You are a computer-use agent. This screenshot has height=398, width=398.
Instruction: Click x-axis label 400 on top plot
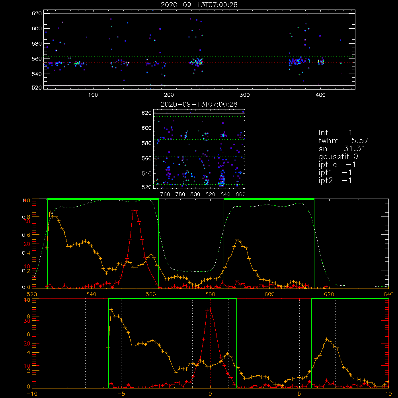pos(320,95)
